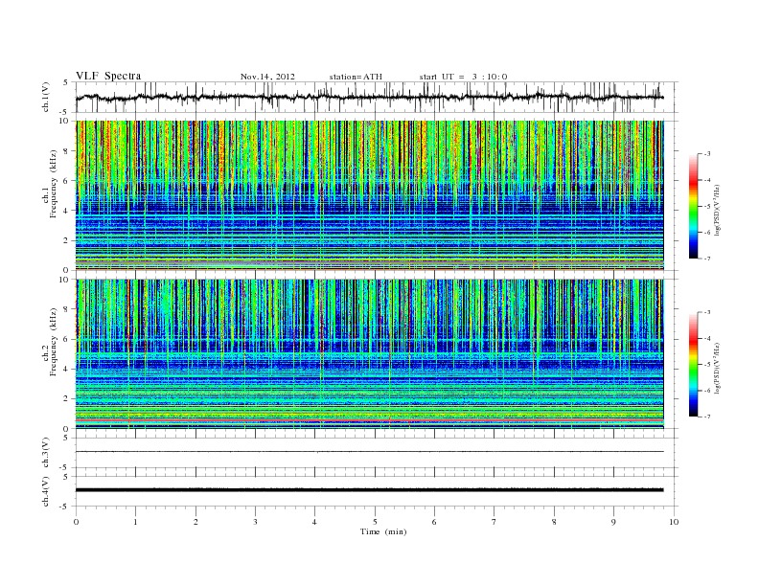759x586 pixels.
Task: Click the ch.2 Frequency (kHz) axis label
Action: (50, 341)
